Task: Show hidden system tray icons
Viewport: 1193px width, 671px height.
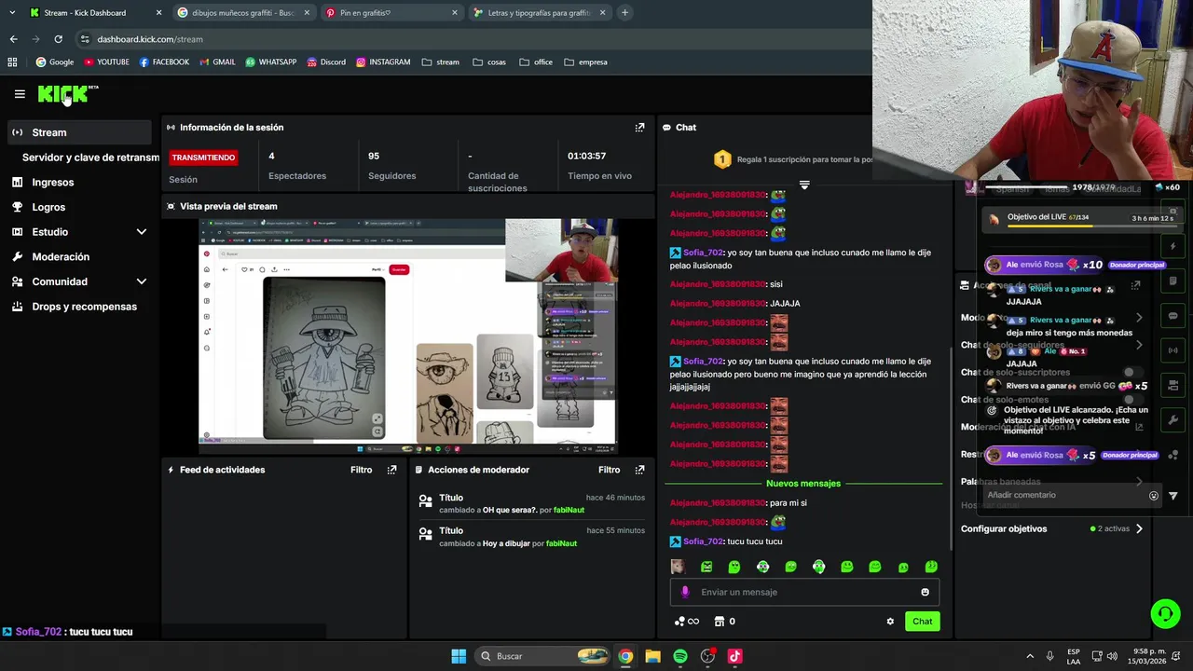Action: 1030,656
